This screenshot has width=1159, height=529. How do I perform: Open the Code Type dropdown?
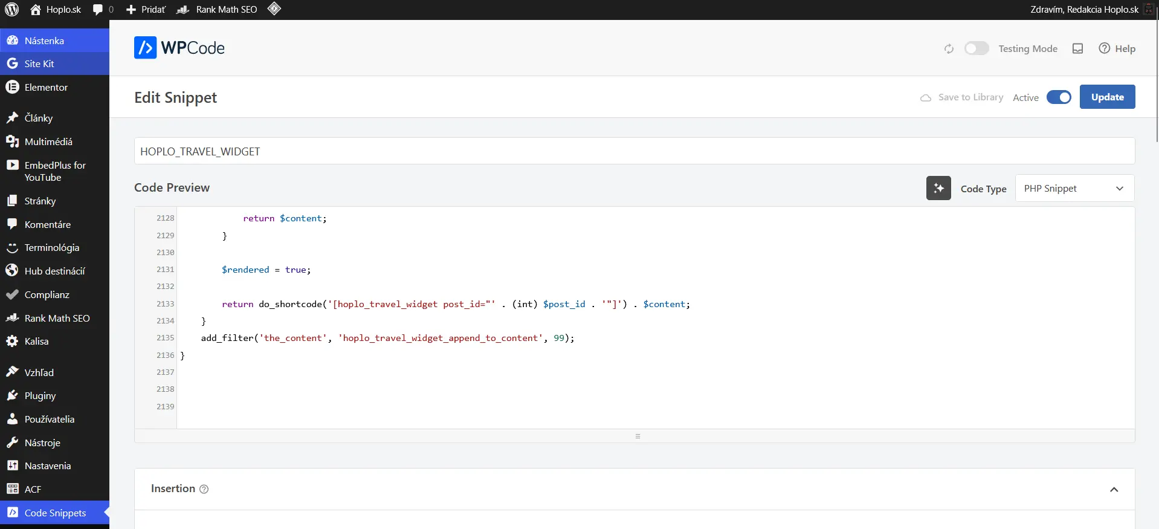(x=1074, y=189)
